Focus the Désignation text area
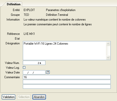Viewport: 117px width, 101px height. tap(65, 51)
